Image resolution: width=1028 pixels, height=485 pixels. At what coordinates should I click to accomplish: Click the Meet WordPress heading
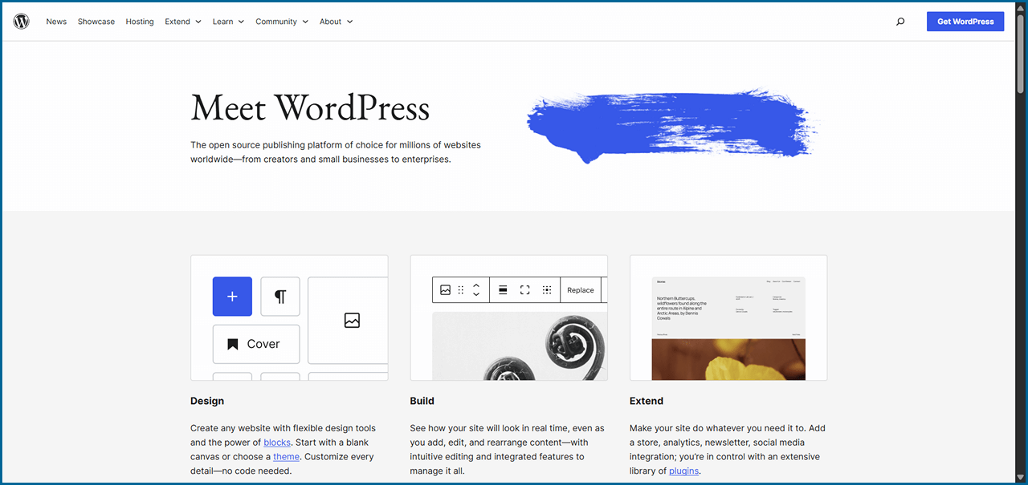[310, 108]
